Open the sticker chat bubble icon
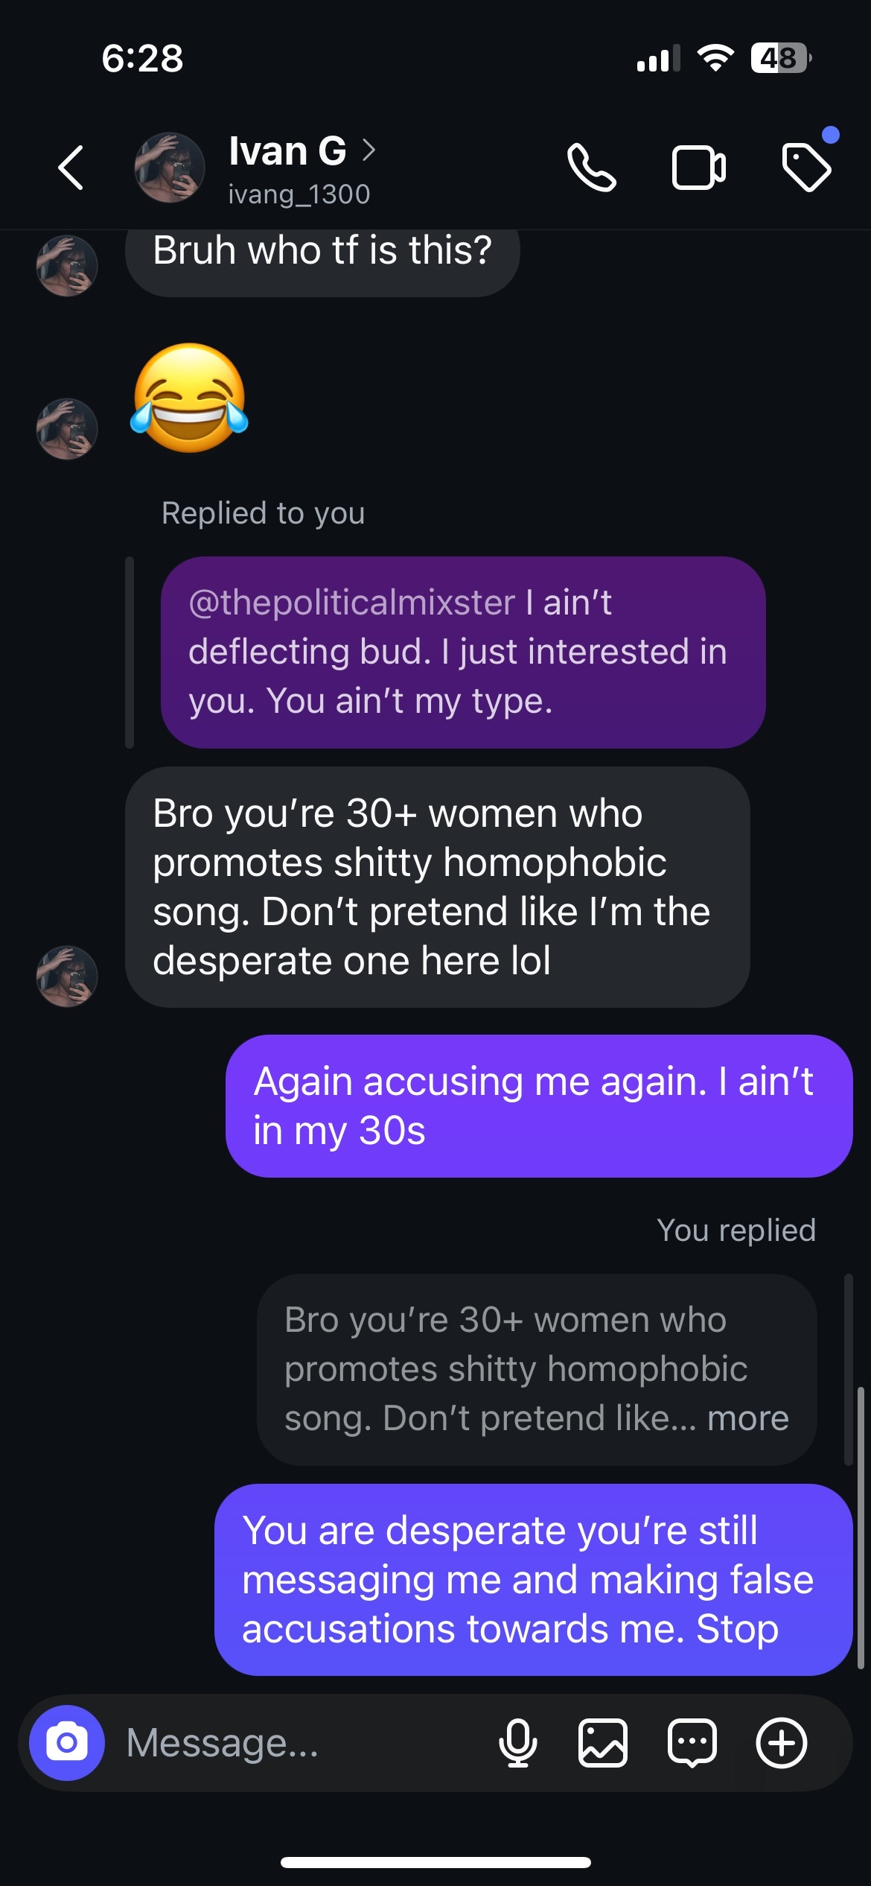Image resolution: width=871 pixels, height=1886 pixels. coord(692,1743)
